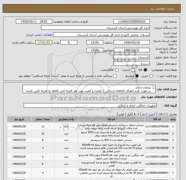The width and height of the screenshot is (186, 180).
Task: Click the deadline time field 12:00
Action: (x=95, y=42)
